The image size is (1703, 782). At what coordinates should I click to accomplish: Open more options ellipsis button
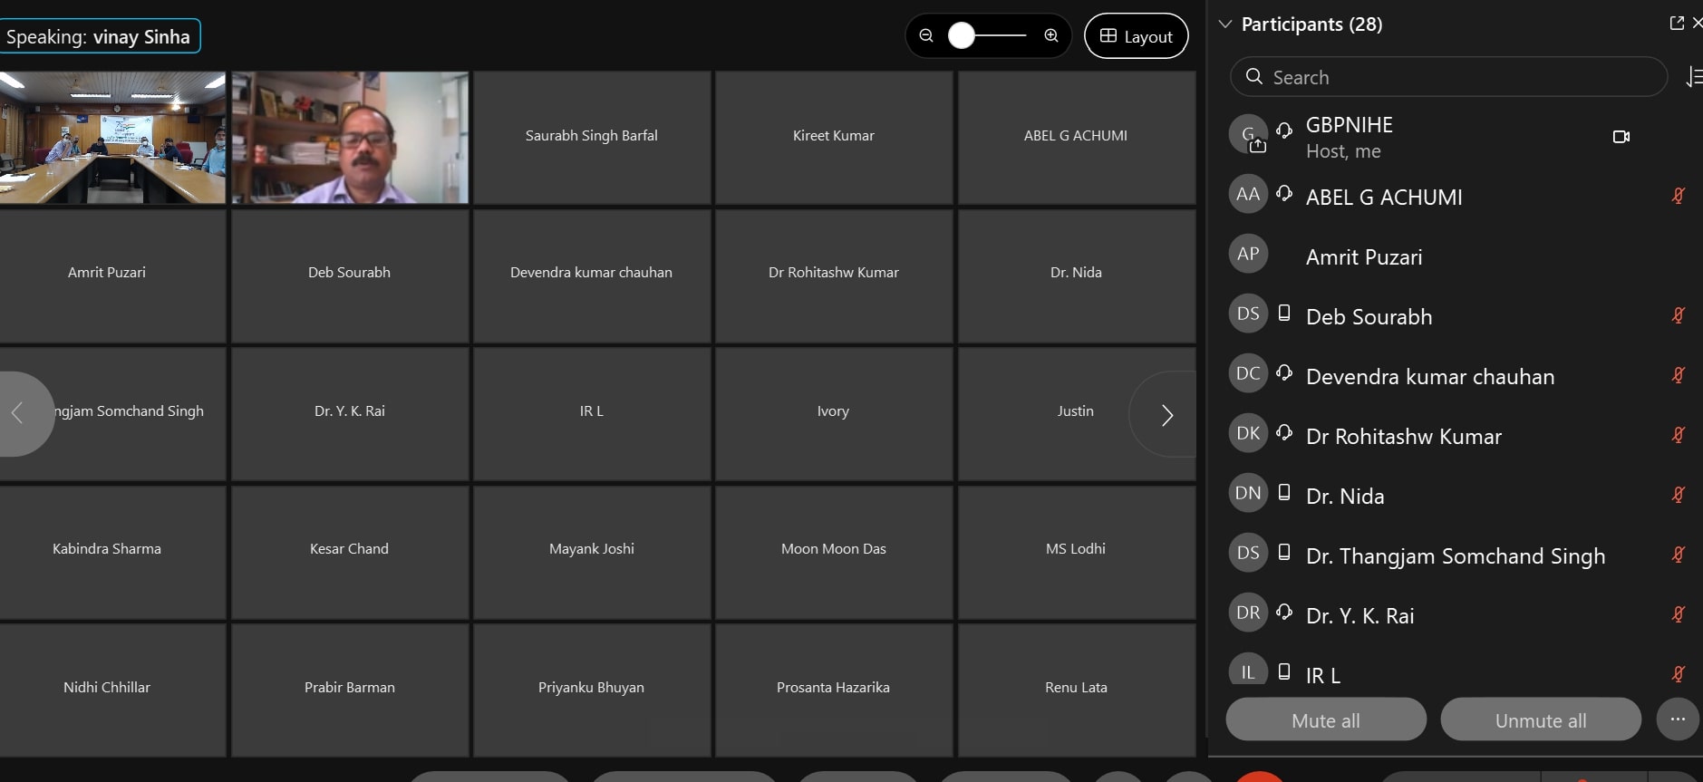click(x=1678, y=719)
